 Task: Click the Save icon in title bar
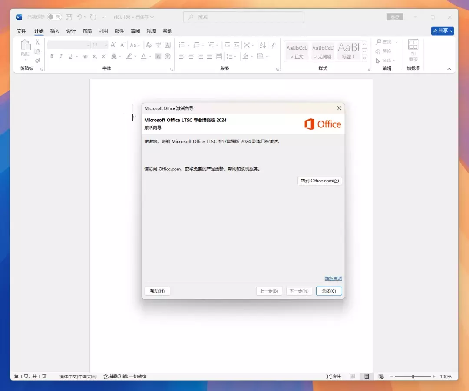[x=69, y=17]
